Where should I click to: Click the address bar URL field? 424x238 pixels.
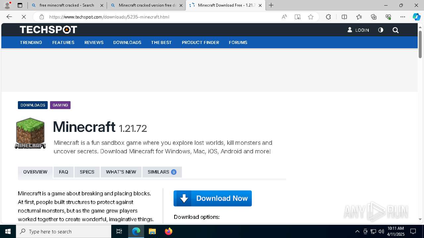pyautogui.click(x=162, y=17)
